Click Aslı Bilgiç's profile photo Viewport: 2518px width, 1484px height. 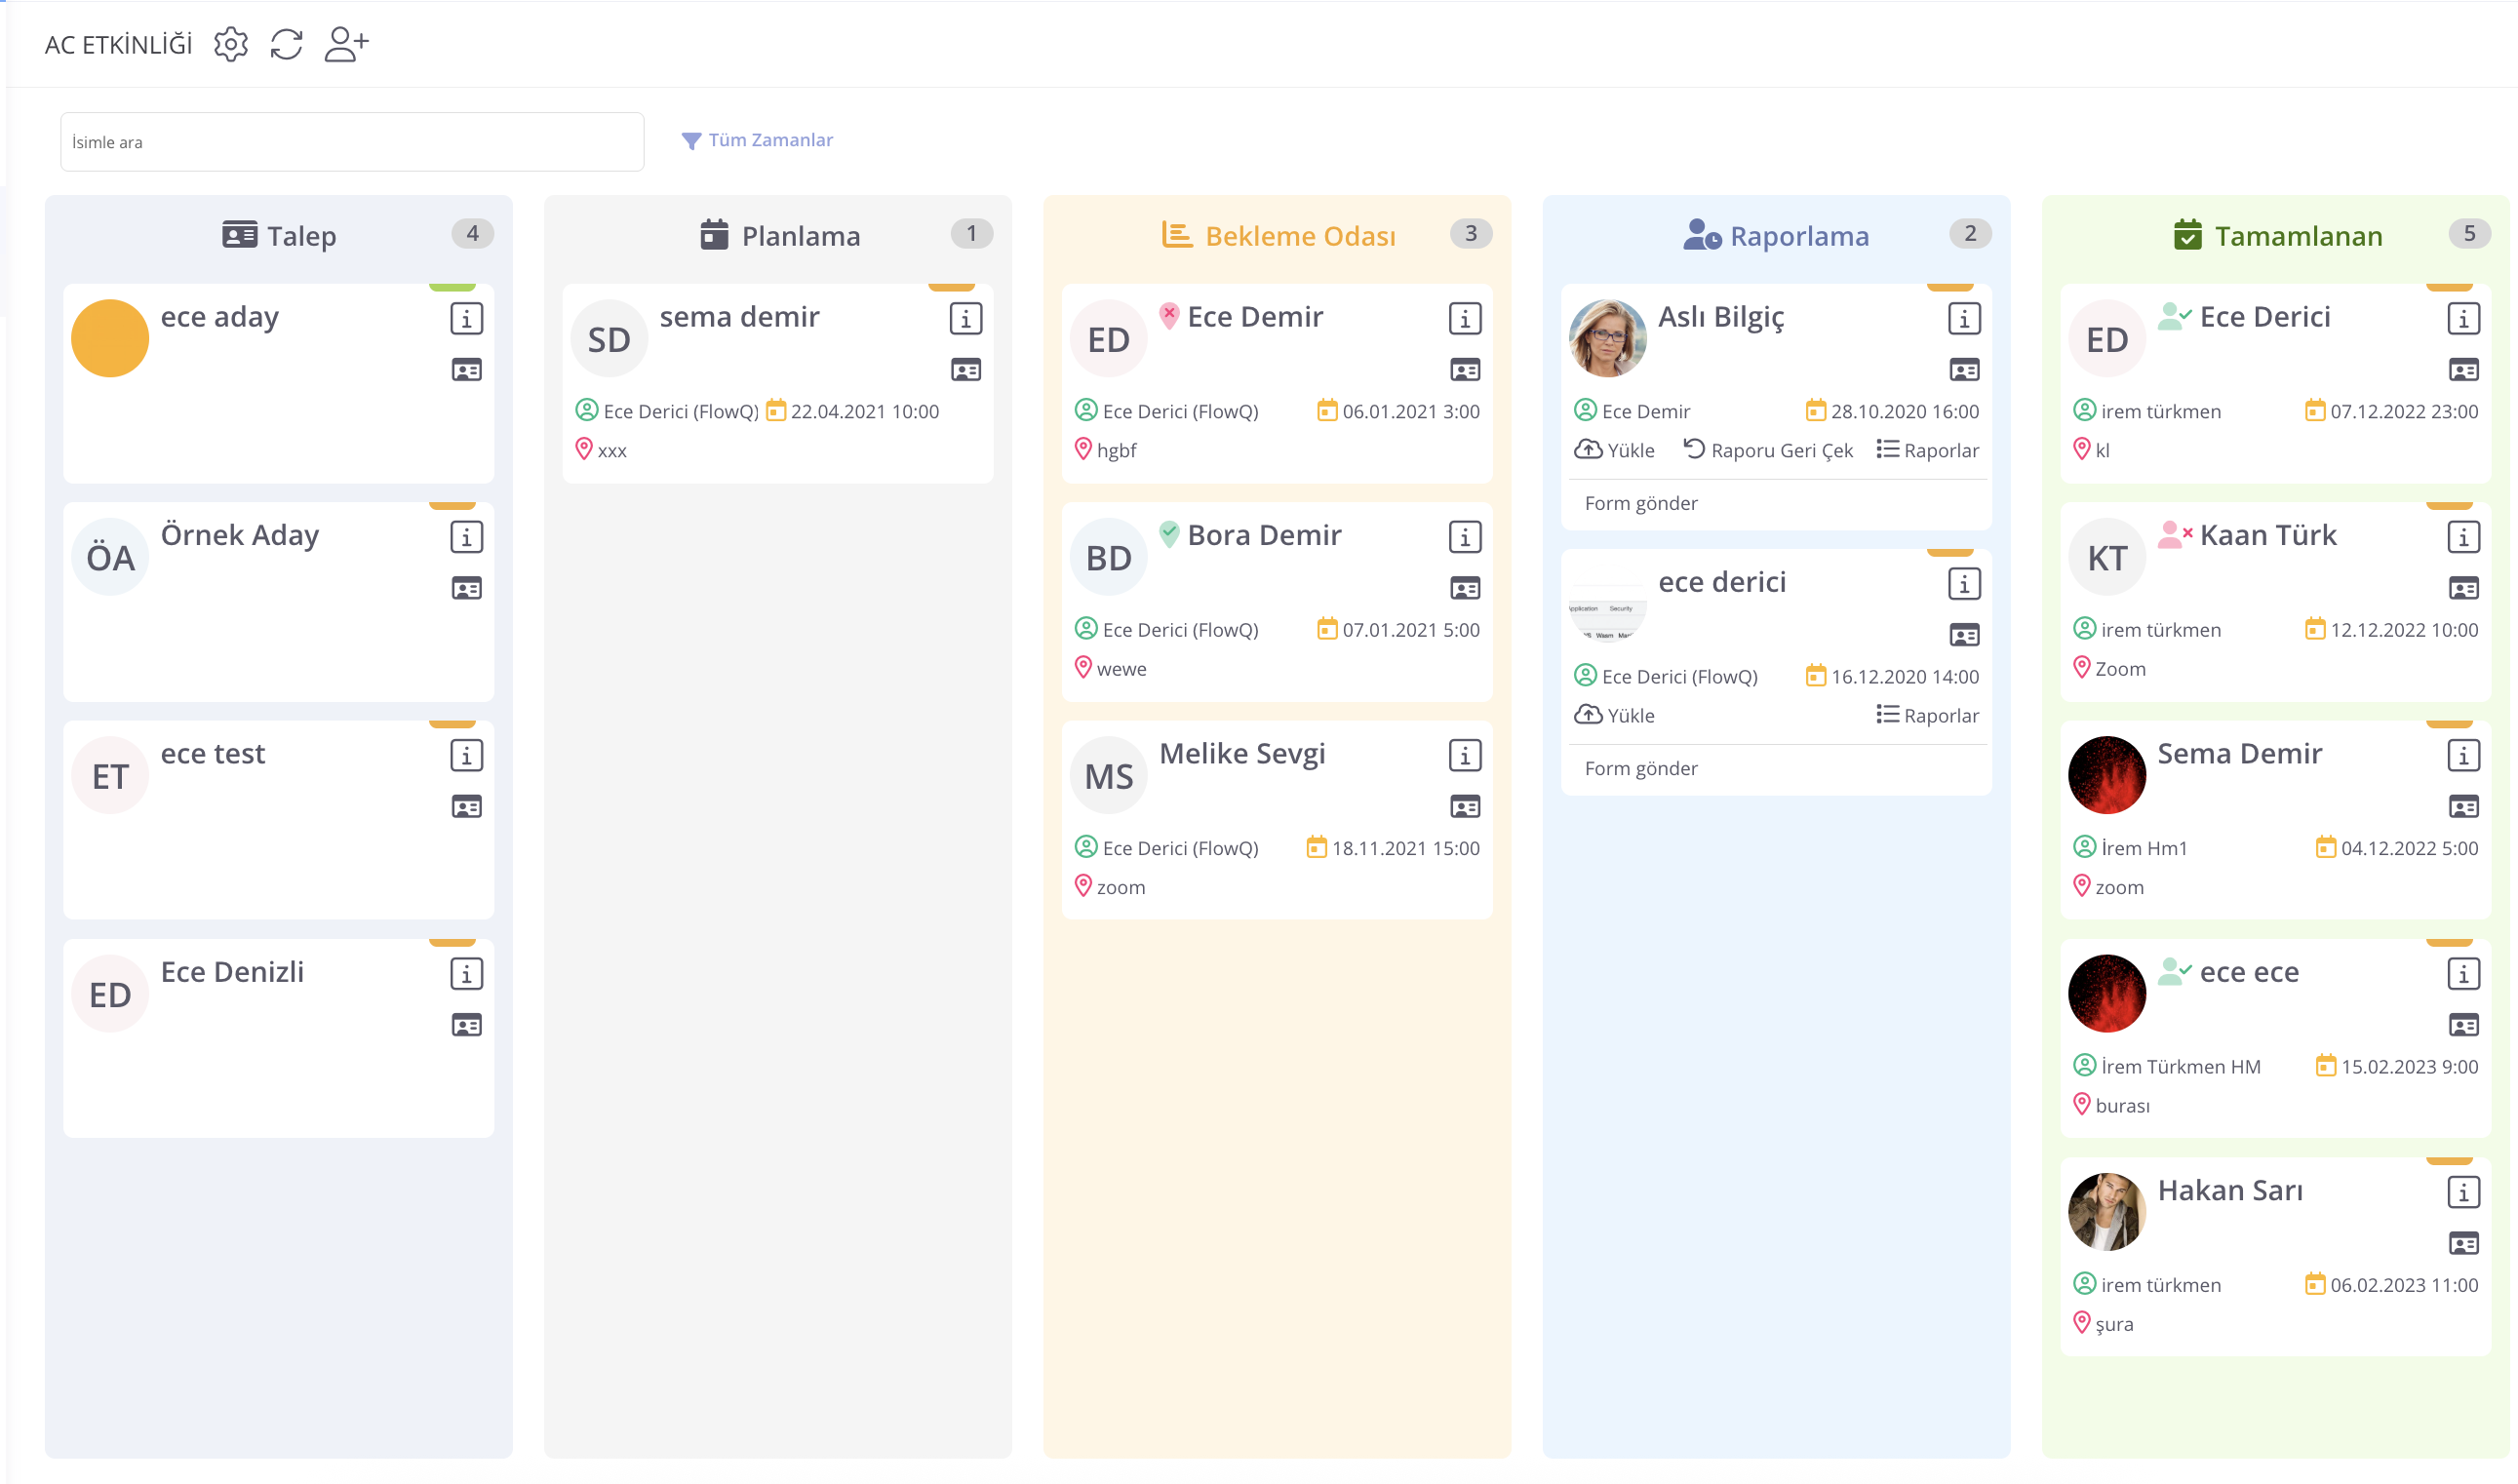tap(1607, 339)
